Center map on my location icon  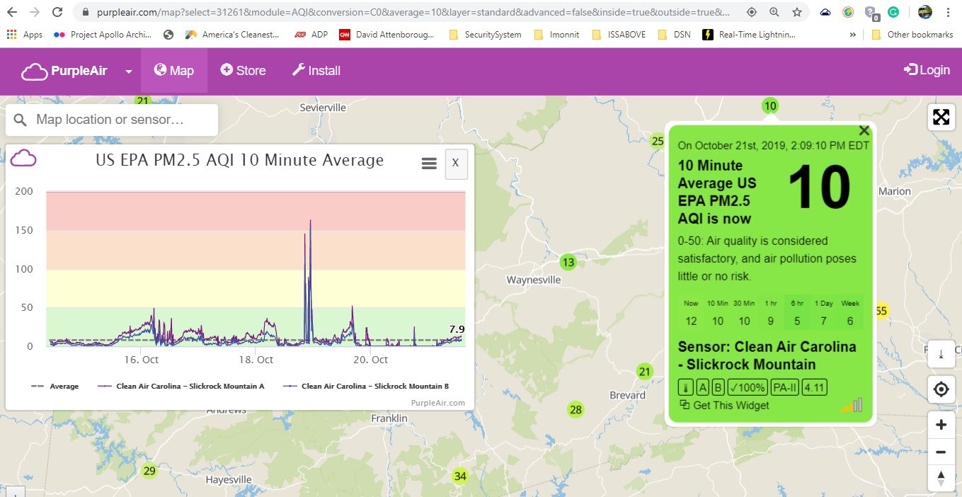(x=941, y=389)
